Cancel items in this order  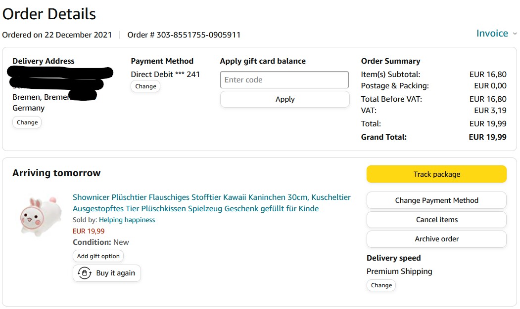click(x=436, y=220)
